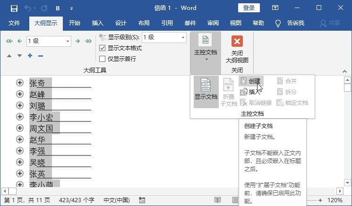The width and height of the screenshot is (352, 206).
Task: Switch to the 视图 ribbon tab
Action: 235,23
